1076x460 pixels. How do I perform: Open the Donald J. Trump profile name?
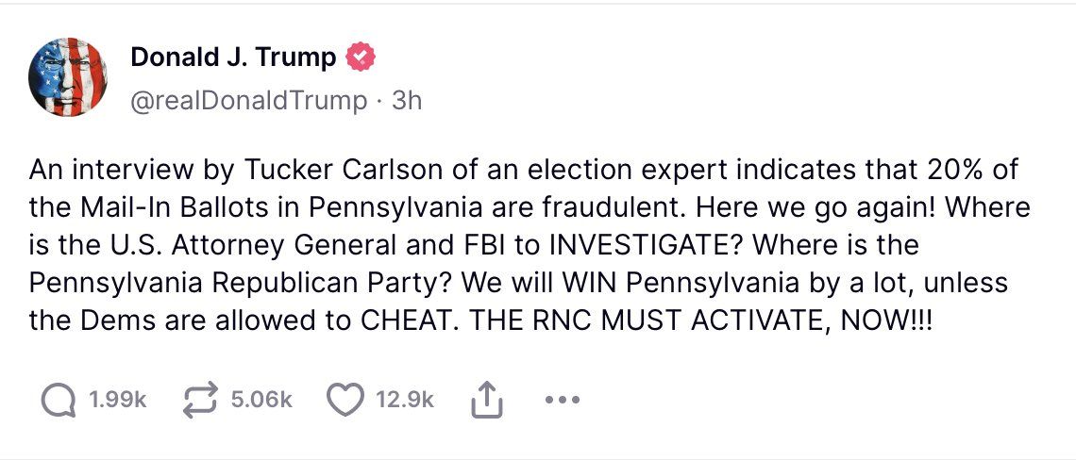[x=233, y=57]
